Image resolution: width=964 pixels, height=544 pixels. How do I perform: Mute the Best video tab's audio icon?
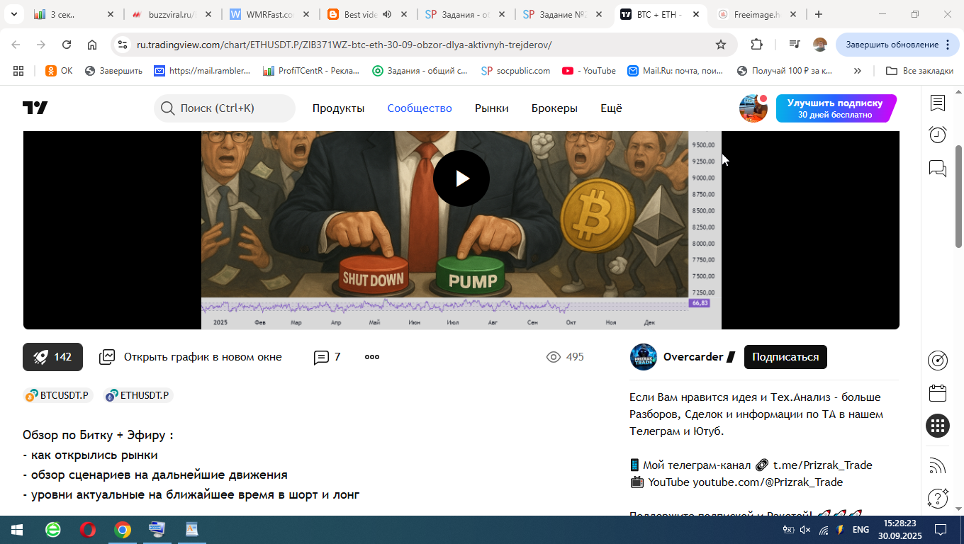tap(387, 14)
